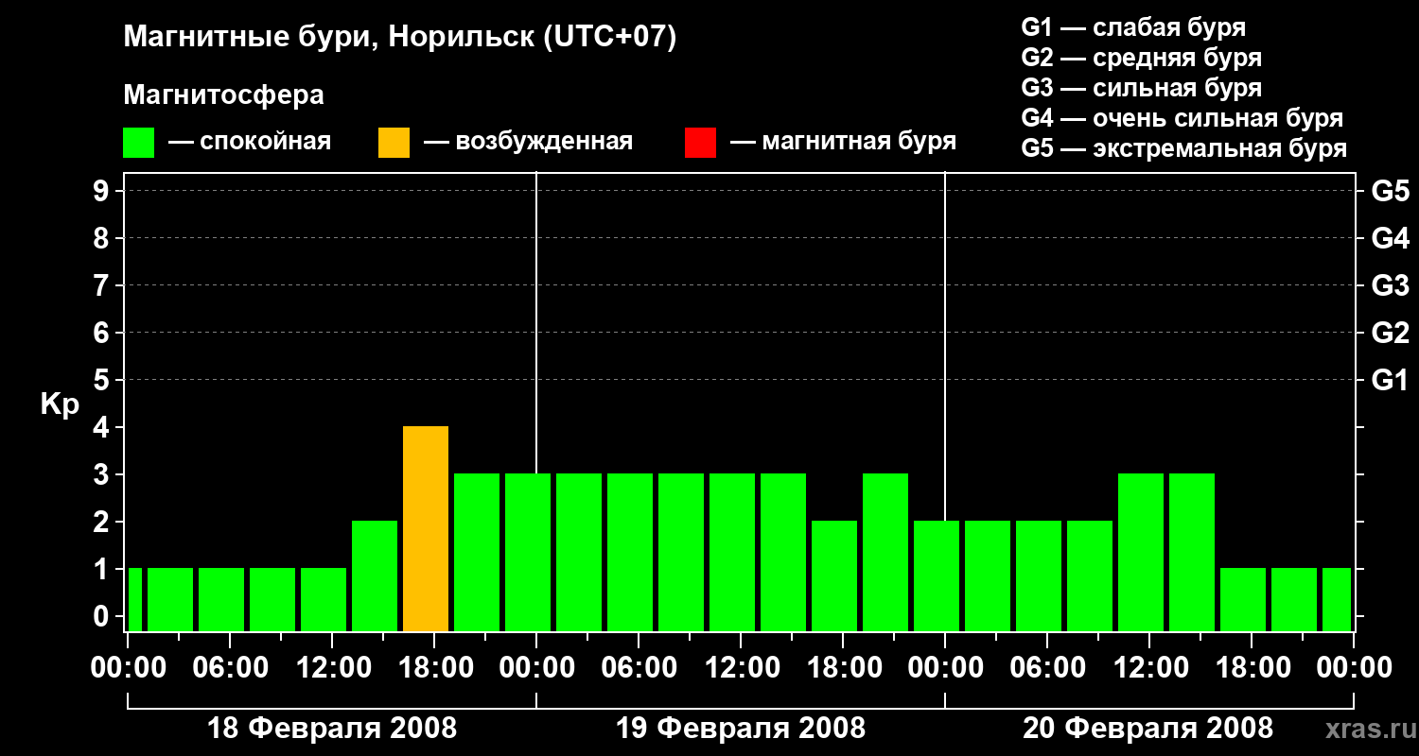1419x756 pixels.
Task: Click the '7' value on Kp axis
Action: (103, 285)
